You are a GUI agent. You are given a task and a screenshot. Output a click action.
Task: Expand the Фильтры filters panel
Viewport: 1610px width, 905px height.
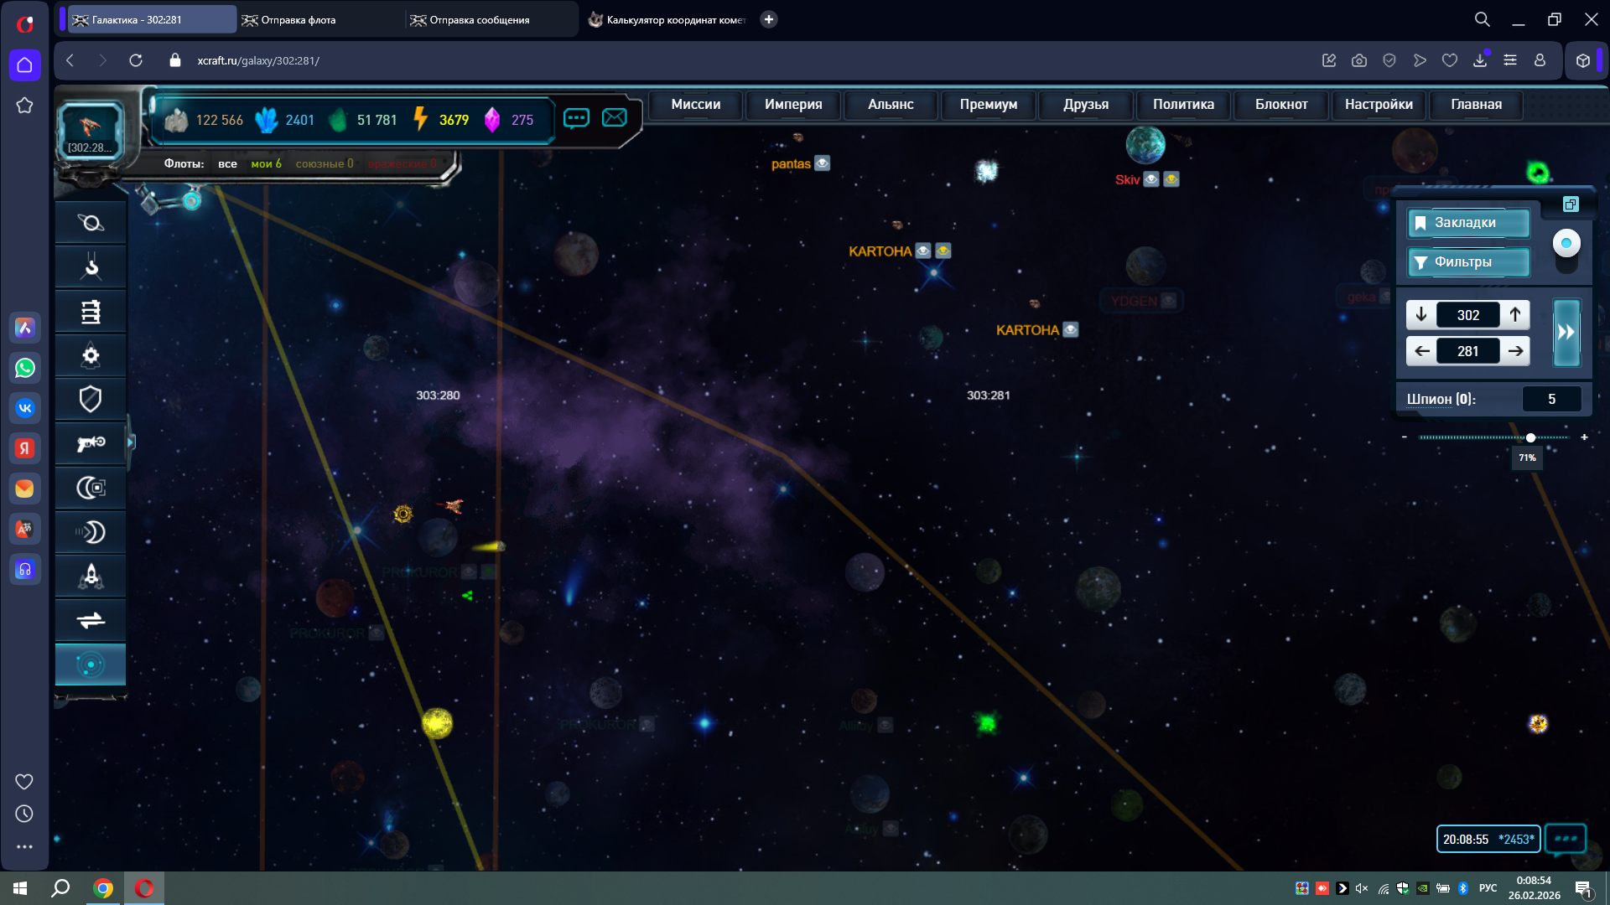click(x=1467, y=262)
